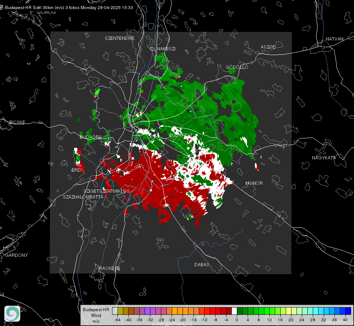Viewport: 354px width, 326px height.
Task: Click the DABAS town label
Action: pyautogui.click(x=202, y=264)
